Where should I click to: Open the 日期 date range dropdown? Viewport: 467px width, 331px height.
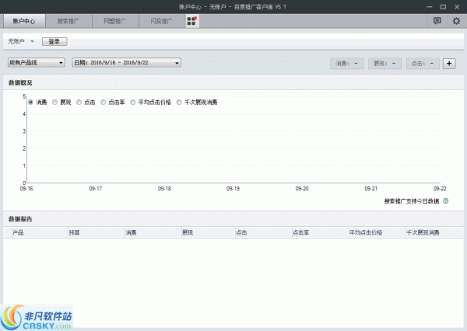pos(126,62)
